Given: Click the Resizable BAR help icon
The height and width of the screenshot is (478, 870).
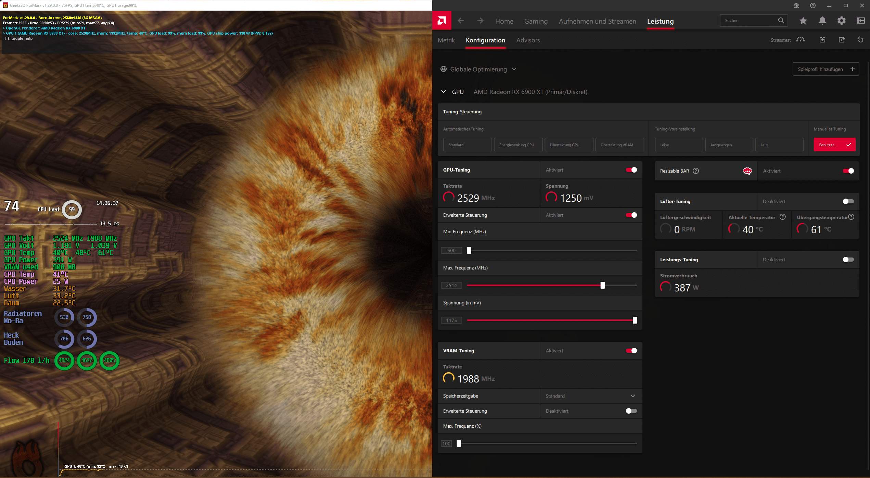Looking at the screenshot, I should (x=696, y=171).
